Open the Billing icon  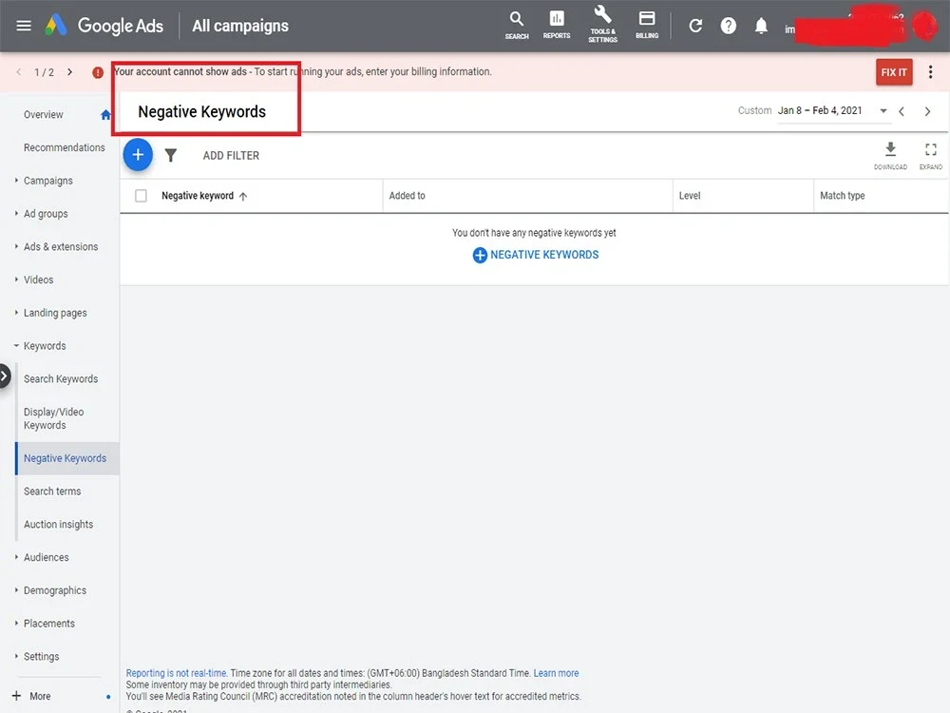tap(646, 26)
